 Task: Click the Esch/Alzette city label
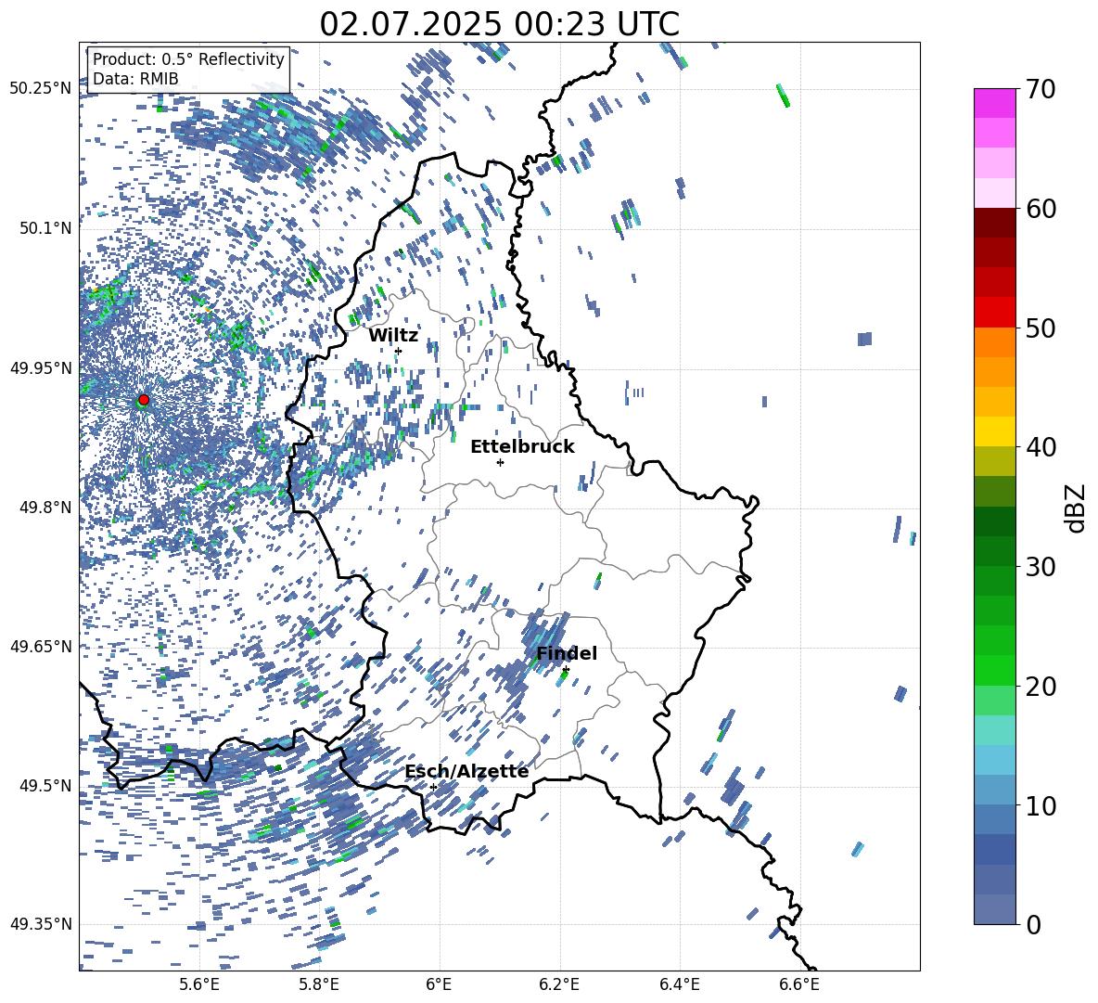466,771
